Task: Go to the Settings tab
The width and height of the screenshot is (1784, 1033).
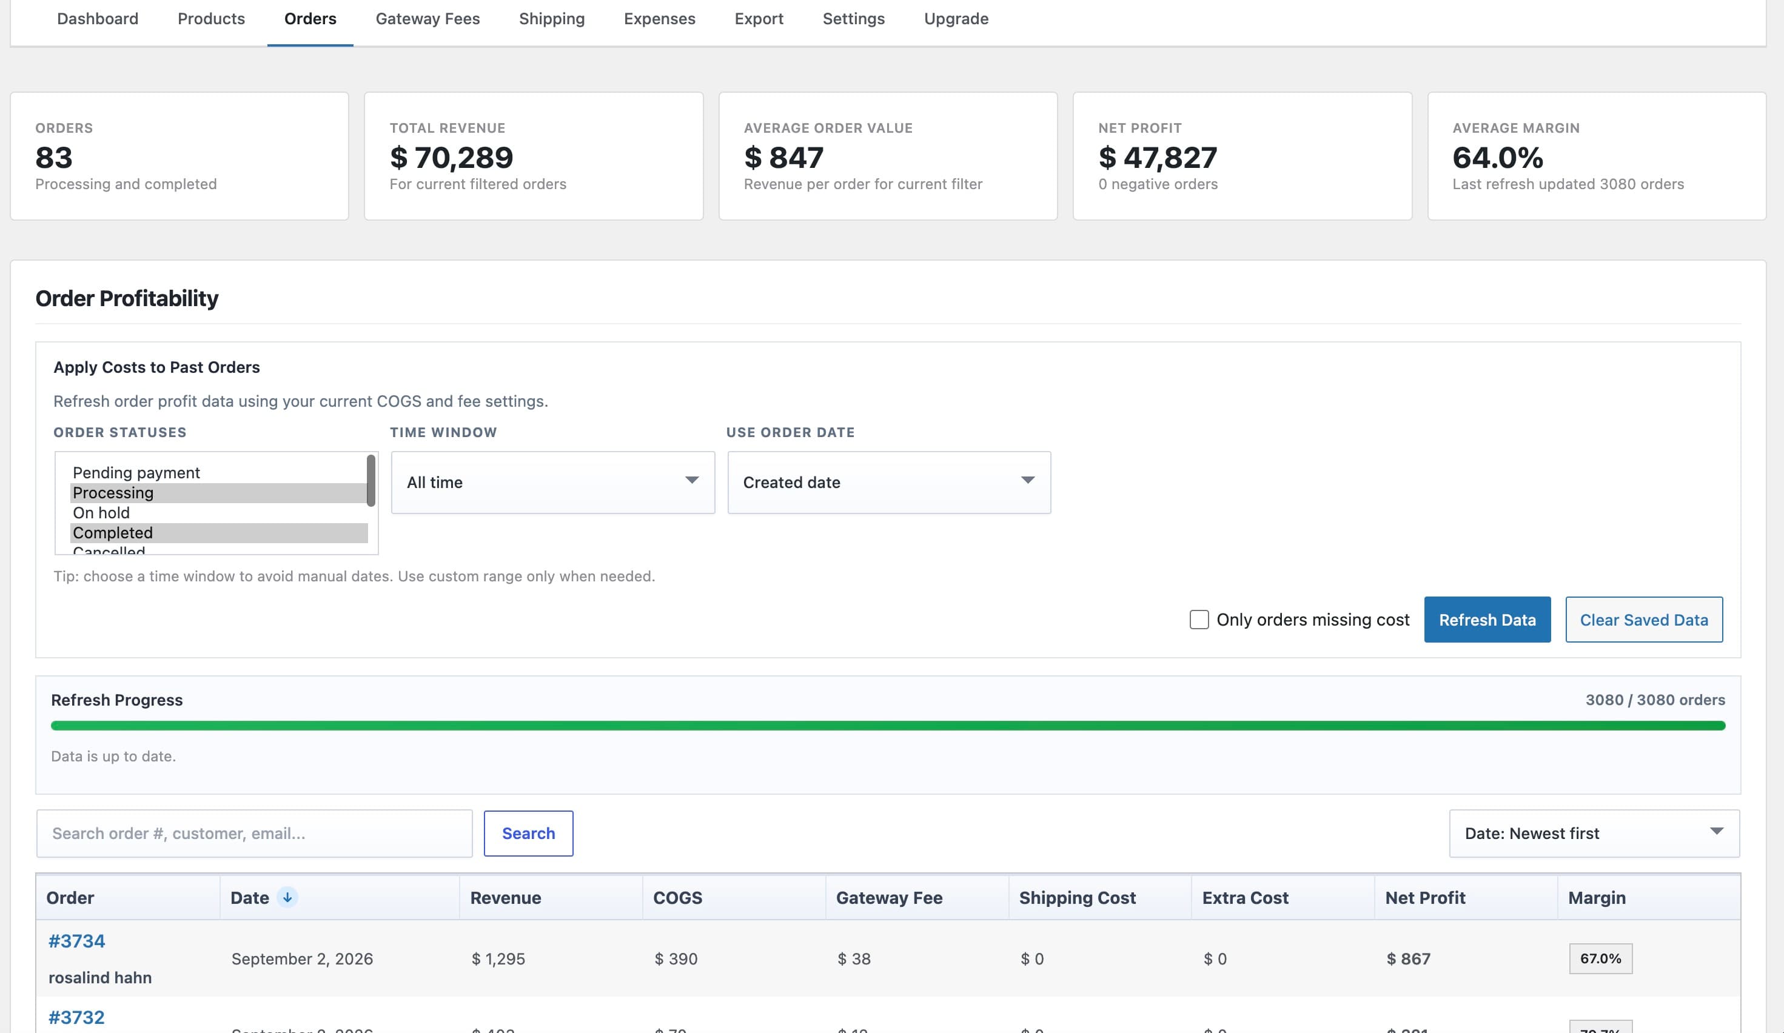Action: click(853, 19)
